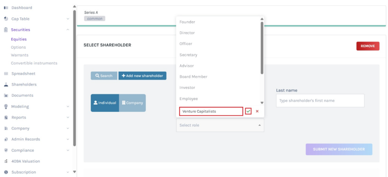The image size is (388, 177).
Task: Confirm new role with green checkmark
Action: (x=248, y=111)
